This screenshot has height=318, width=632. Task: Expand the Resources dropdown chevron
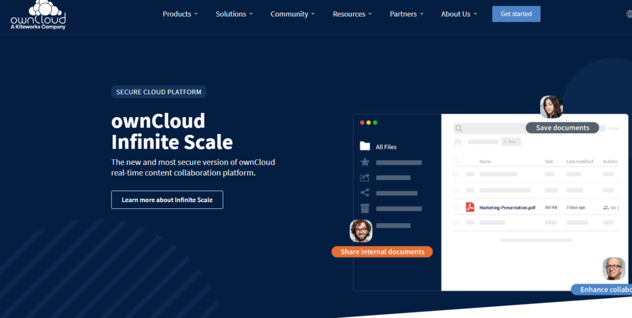370,14
